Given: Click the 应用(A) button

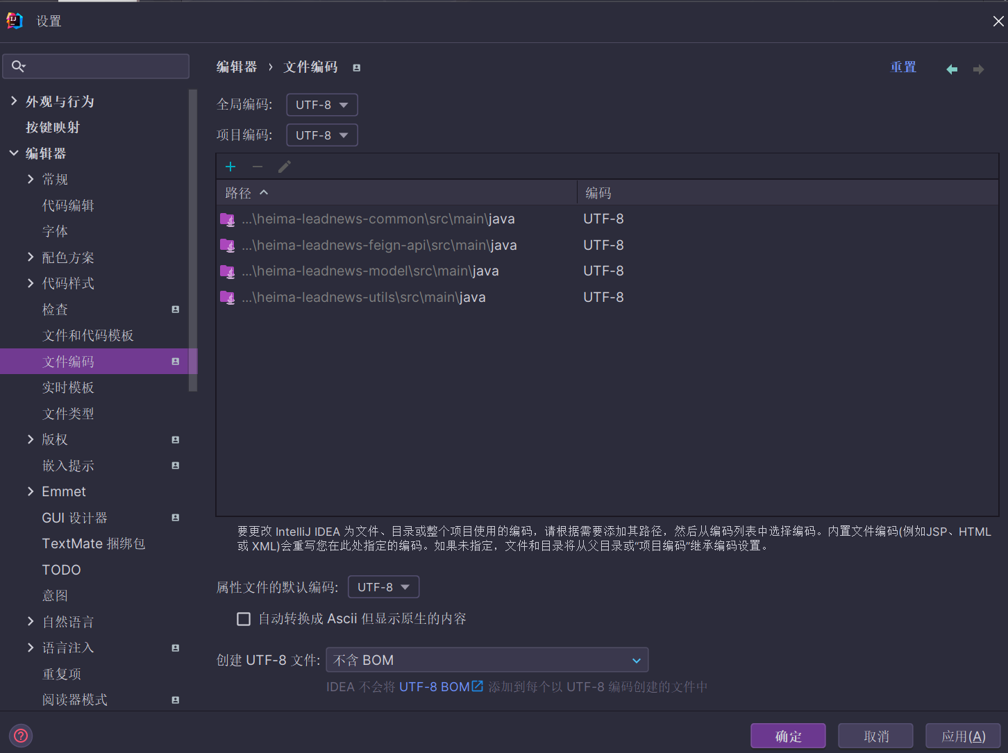Looking at the screenshot, I should [963, 736].
